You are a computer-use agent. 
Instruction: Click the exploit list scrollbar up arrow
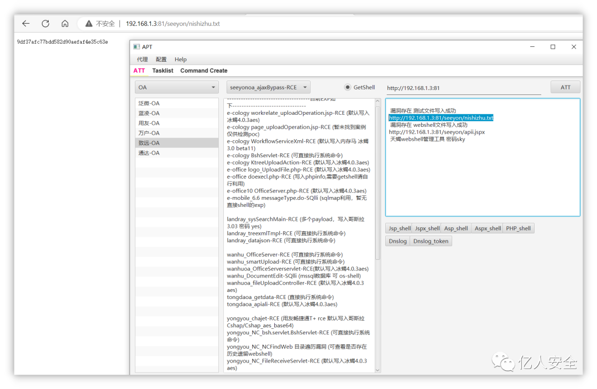point(378,101)
